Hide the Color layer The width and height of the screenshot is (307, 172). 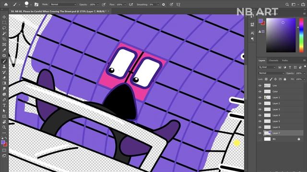tap(260, 91)
